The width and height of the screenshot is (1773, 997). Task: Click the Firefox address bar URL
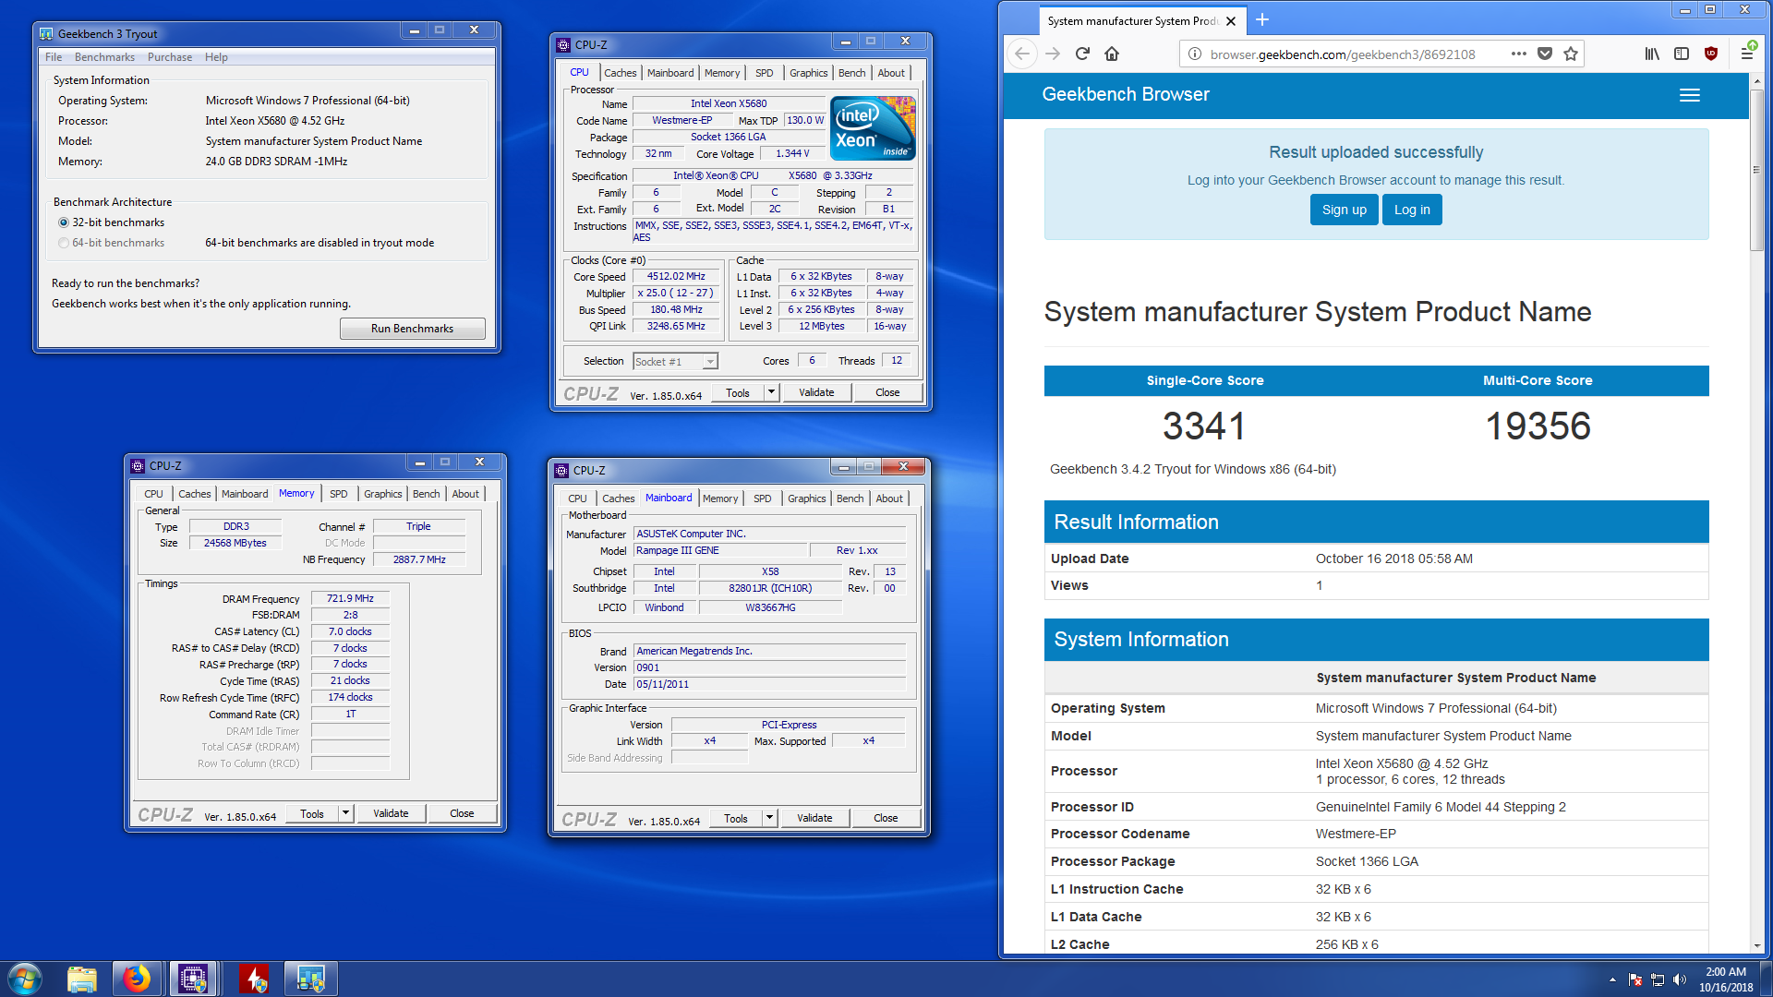[1343, 54]
